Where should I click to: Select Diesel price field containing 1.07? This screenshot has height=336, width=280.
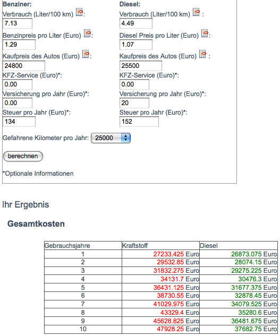[136, 45]
